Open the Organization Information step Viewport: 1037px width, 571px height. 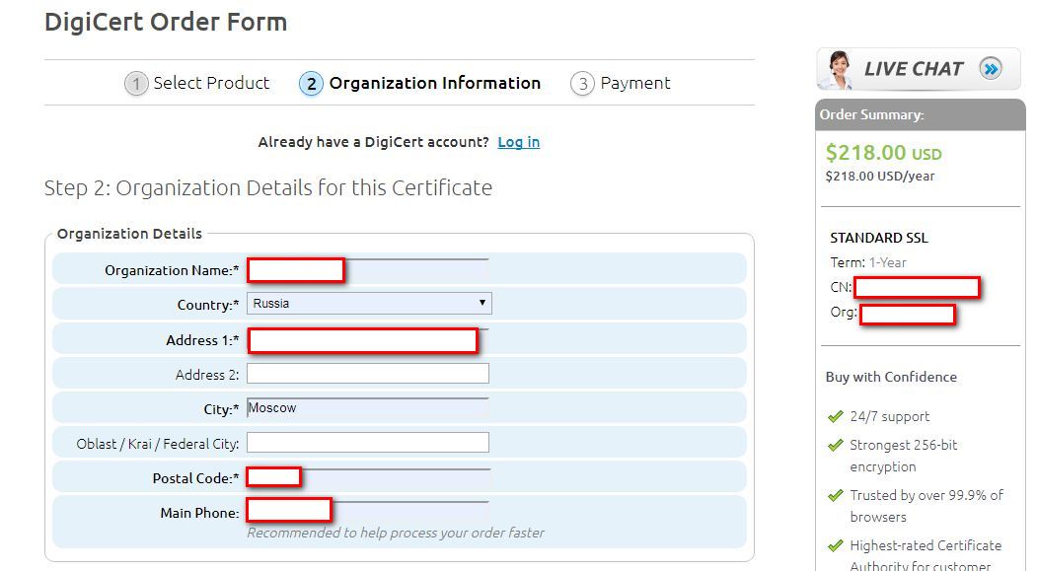click(434, 84)
